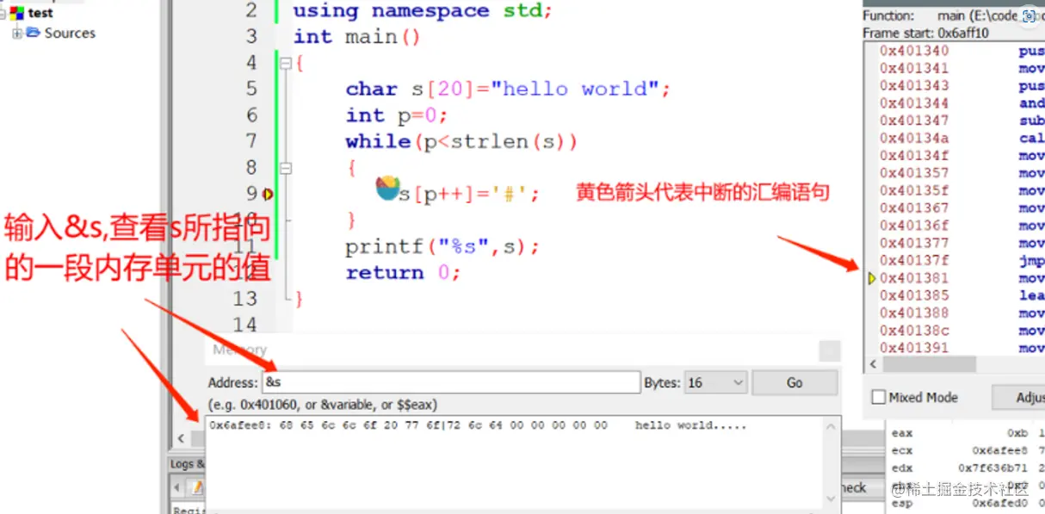Viewport: 1045px width, 514px height.
Task: Select current instruction address 0x401381
Action: tap(914, 278)
